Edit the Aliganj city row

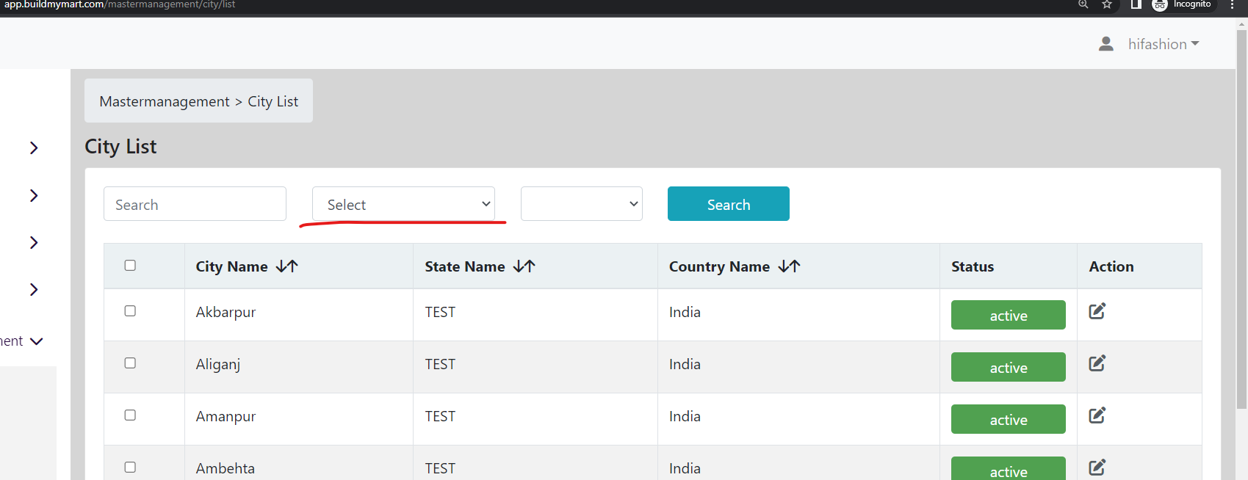click(x=1097, y=363)
